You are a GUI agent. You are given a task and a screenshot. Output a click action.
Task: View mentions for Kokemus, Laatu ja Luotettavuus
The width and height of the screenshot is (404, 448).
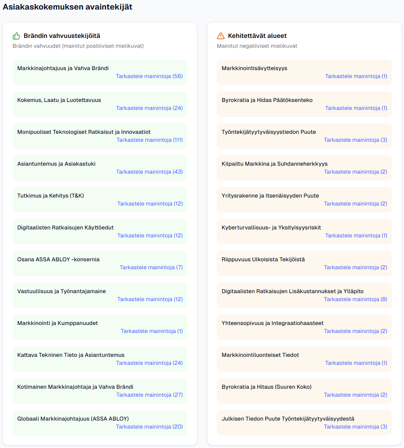[x=149, y=108]
